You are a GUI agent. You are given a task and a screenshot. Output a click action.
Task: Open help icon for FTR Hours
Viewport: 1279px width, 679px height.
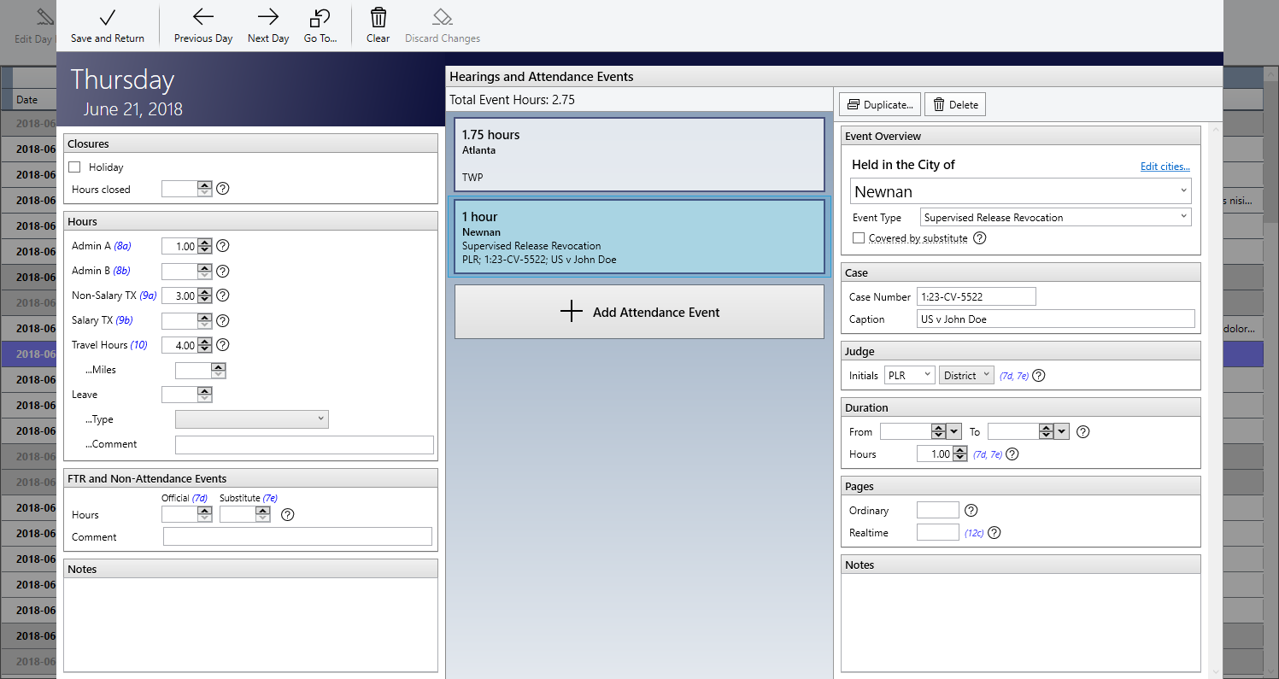[x=288, y=515]
